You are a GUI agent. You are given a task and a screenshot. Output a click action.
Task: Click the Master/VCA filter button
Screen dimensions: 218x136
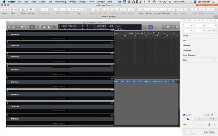point(158,81)
